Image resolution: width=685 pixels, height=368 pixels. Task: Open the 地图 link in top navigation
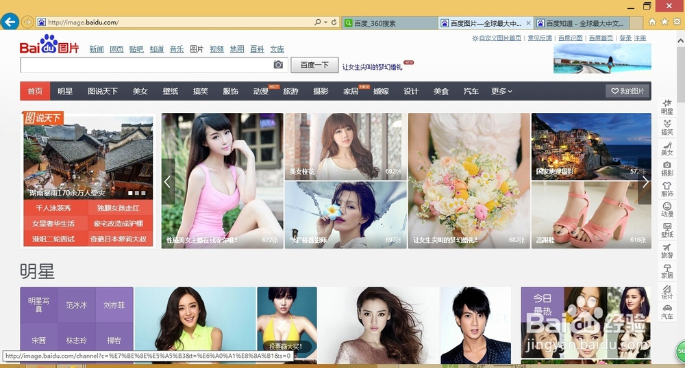click(x=237, y=49)
